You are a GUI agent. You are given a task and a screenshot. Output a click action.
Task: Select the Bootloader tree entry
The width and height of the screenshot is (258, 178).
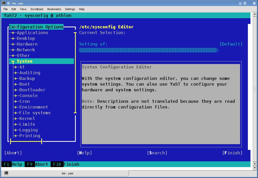point(32,90)
